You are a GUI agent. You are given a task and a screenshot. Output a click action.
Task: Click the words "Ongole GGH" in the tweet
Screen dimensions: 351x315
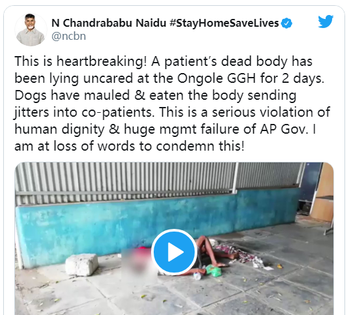pyautogui.click(x=216, y=78)
